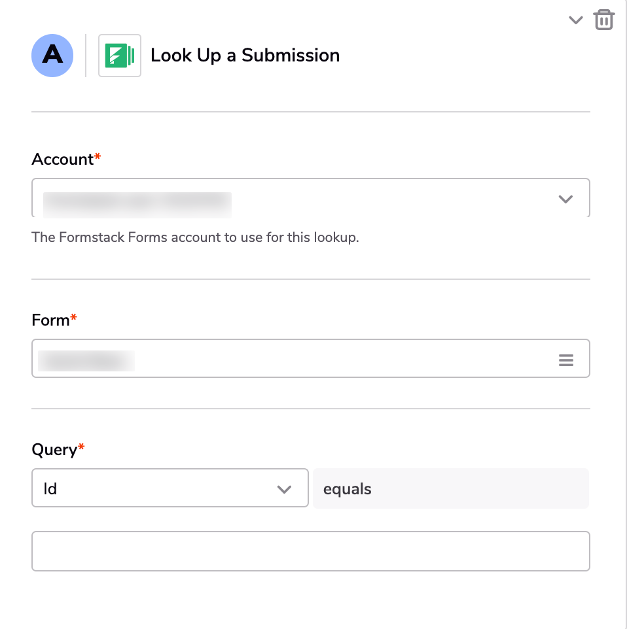Click the trash can beside the collapse chevron
The image size is (627, 629).
click(603, 20)
